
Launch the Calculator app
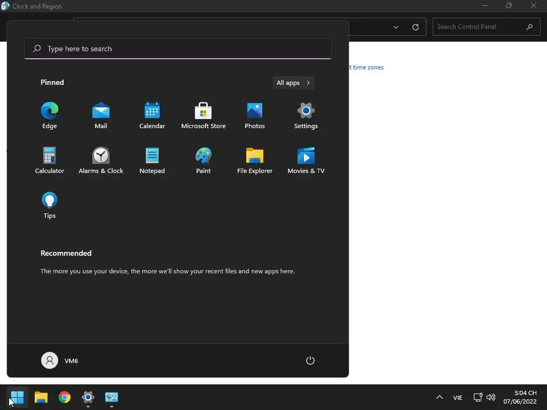[50, 161]
